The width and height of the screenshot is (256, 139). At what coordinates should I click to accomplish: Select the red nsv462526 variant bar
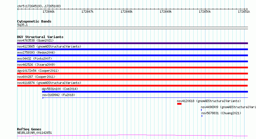point(132,67)
